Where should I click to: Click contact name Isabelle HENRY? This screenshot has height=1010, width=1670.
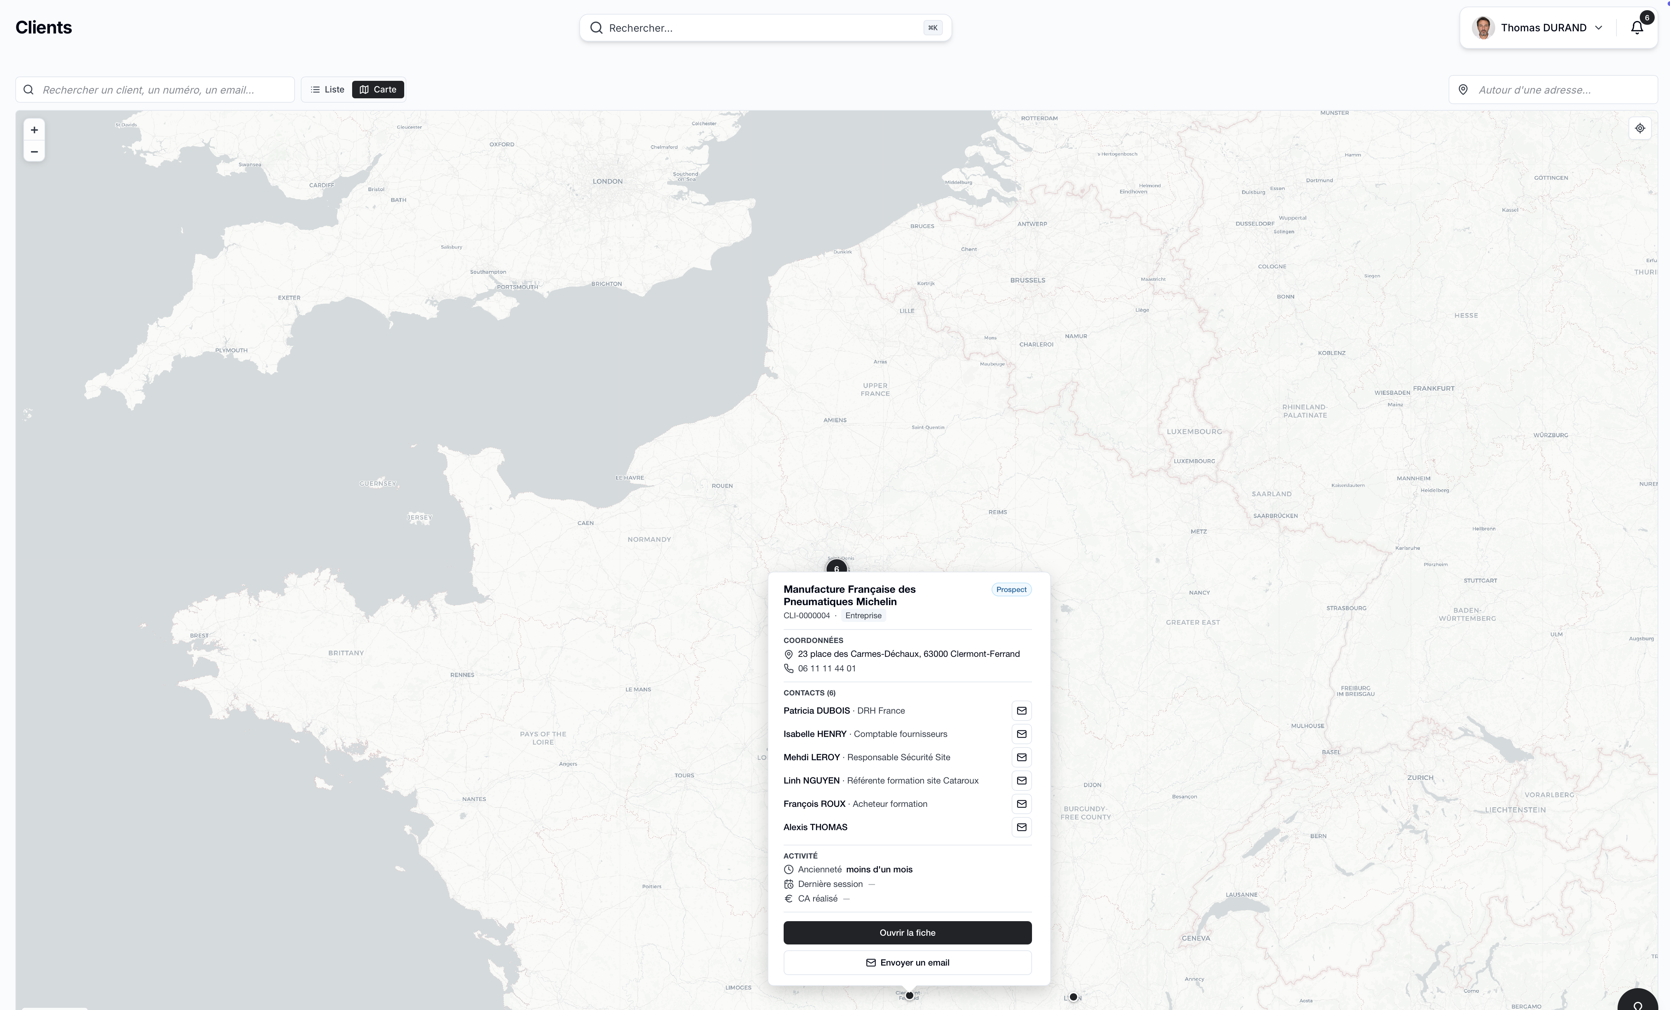[815, 734]
